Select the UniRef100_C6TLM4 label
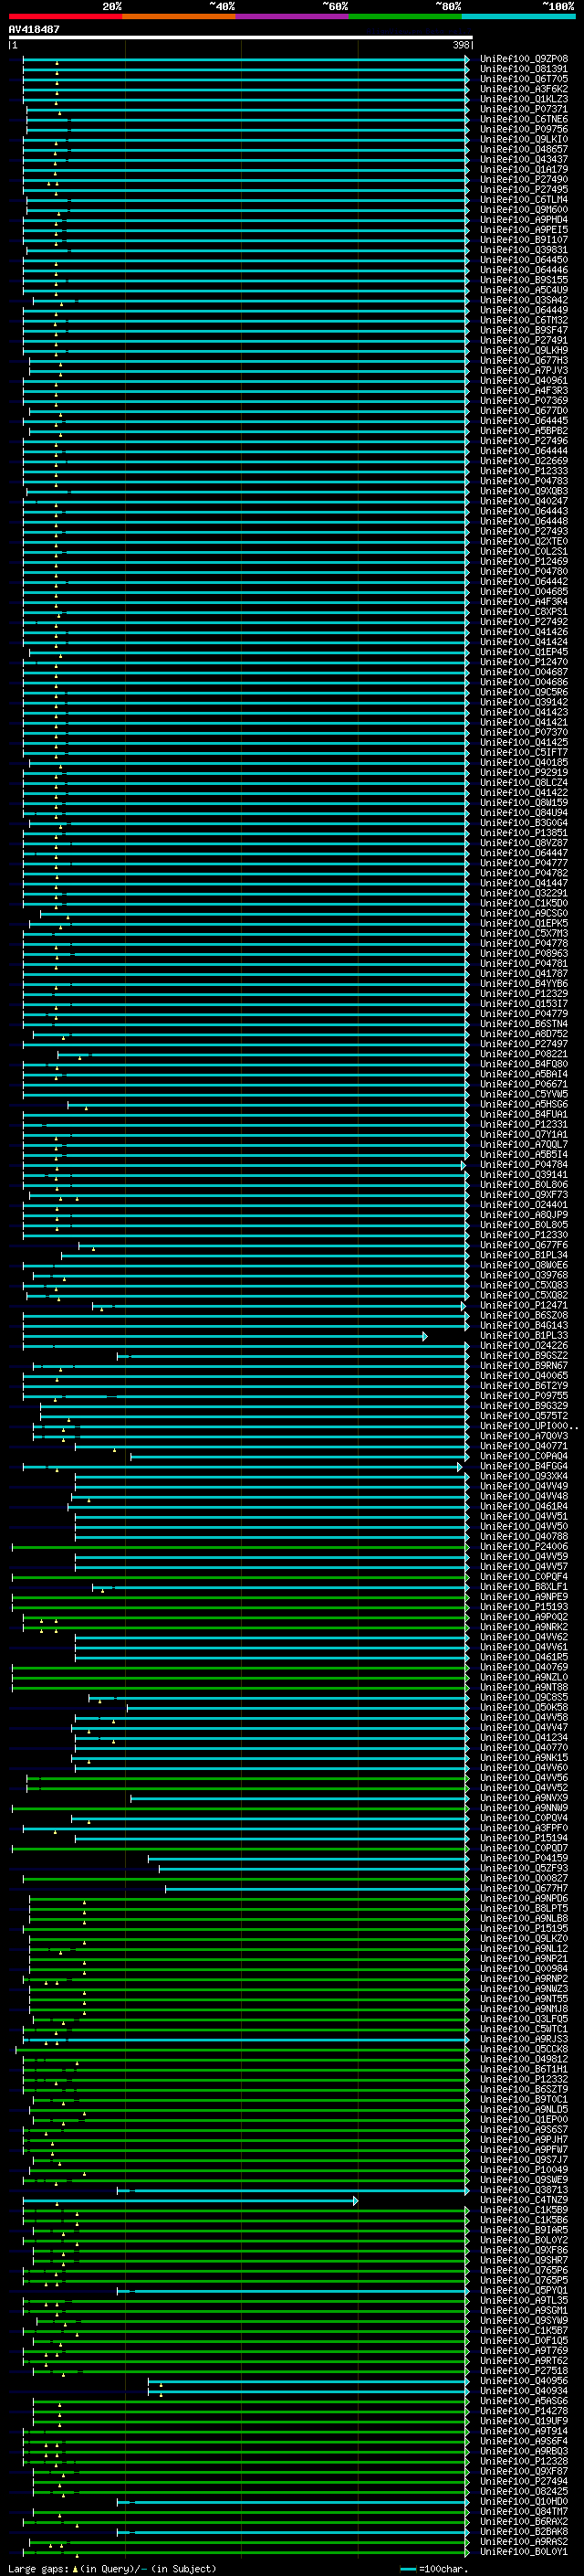584x2576 pixels. coord(523,199)
